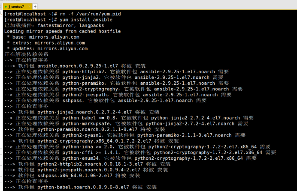Click the 'sshpass' dependency line for ansible
The height and width of the screenshot is (191, 297).
click(106, 101)
